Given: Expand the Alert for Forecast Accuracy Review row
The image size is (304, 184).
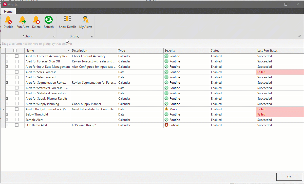Looking at the screenshot, I should (7, 56).
